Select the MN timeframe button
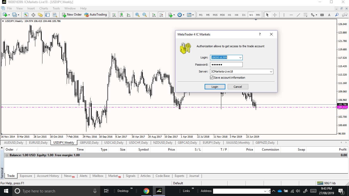This screenshot has height=196, width=349. click(258, 15)
